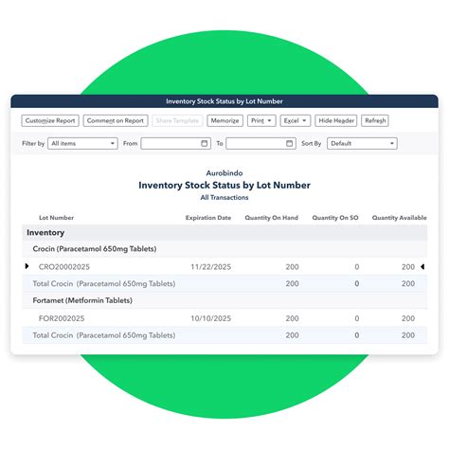Click Hide Header button

(x=336, y=120)
